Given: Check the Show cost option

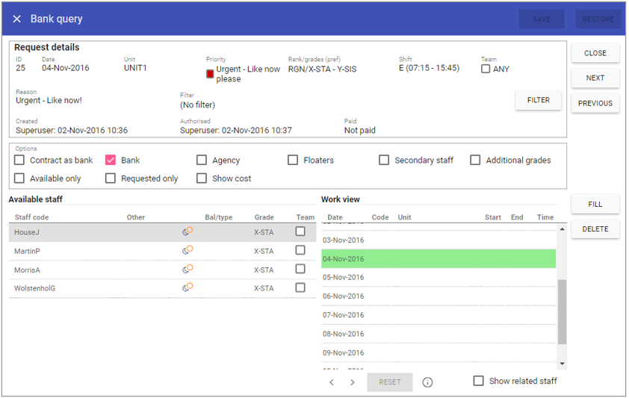Looking at the screenshot, I should [202, 178].
